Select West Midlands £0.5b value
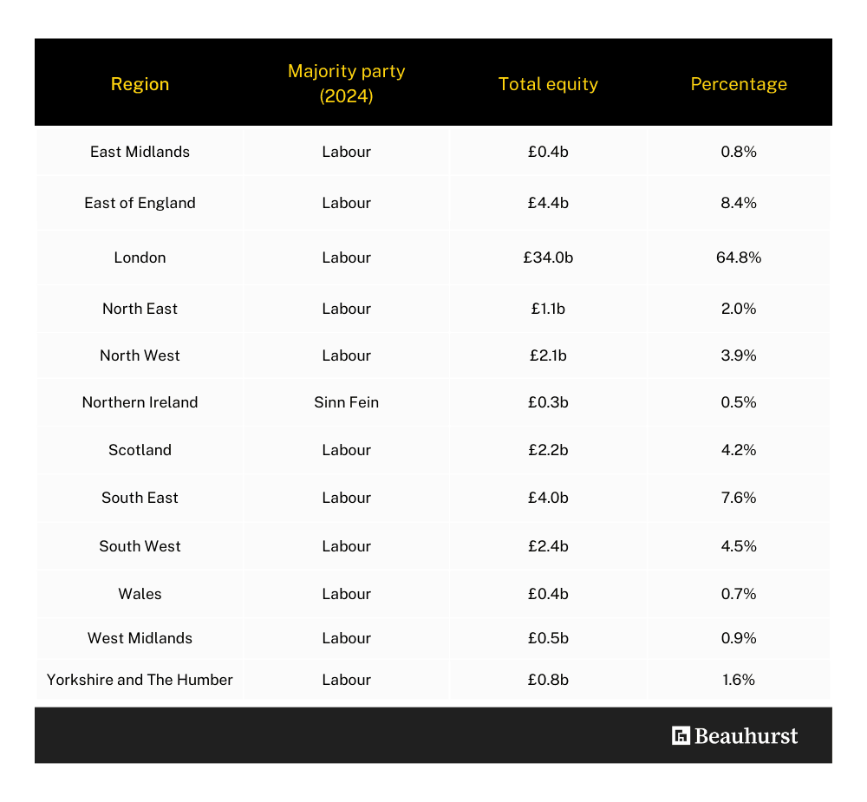Image resolution: width=867 pixels, height=802 pixels. (x=548, y=638)
